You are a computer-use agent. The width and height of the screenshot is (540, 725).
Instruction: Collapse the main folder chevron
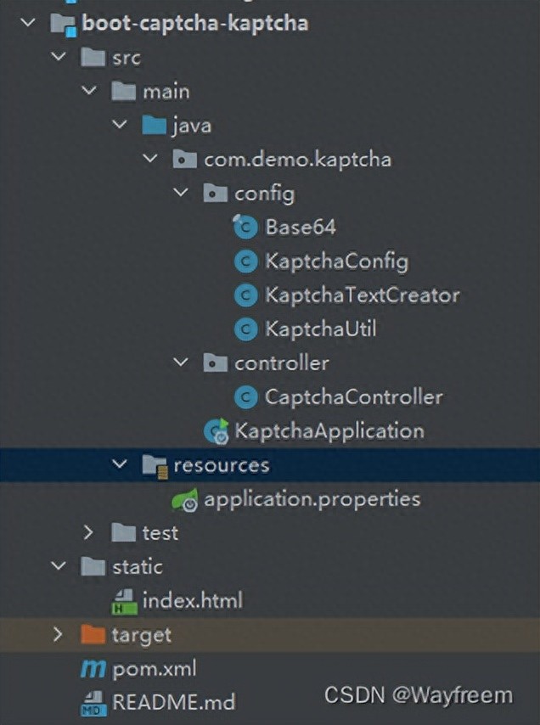pyautogui.click(x=89, y=90)
